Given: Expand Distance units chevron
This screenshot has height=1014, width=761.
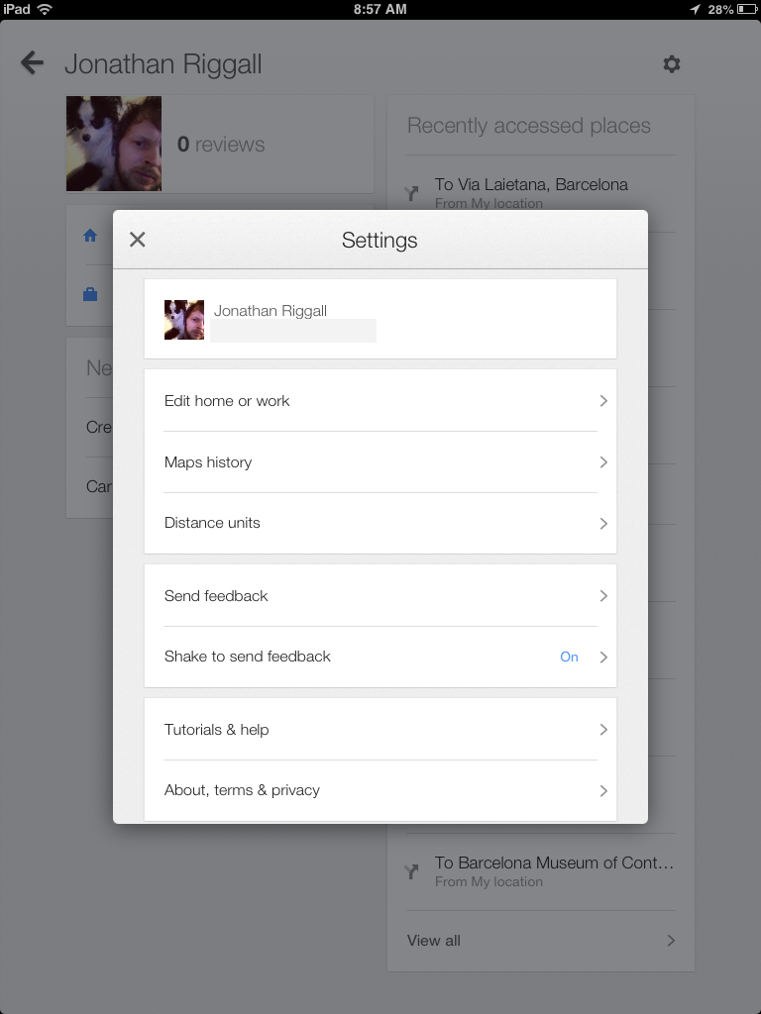Looking at the screenshot, I should click(602, 523).
